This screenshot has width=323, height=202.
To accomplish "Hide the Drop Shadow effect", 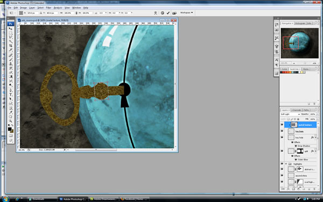I will tap(296, 146).
